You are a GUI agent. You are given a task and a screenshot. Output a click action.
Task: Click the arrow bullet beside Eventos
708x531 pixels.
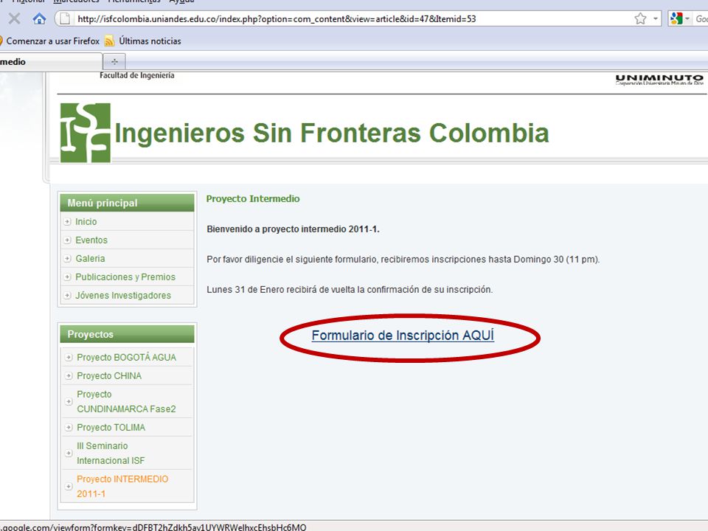point(67,240)
